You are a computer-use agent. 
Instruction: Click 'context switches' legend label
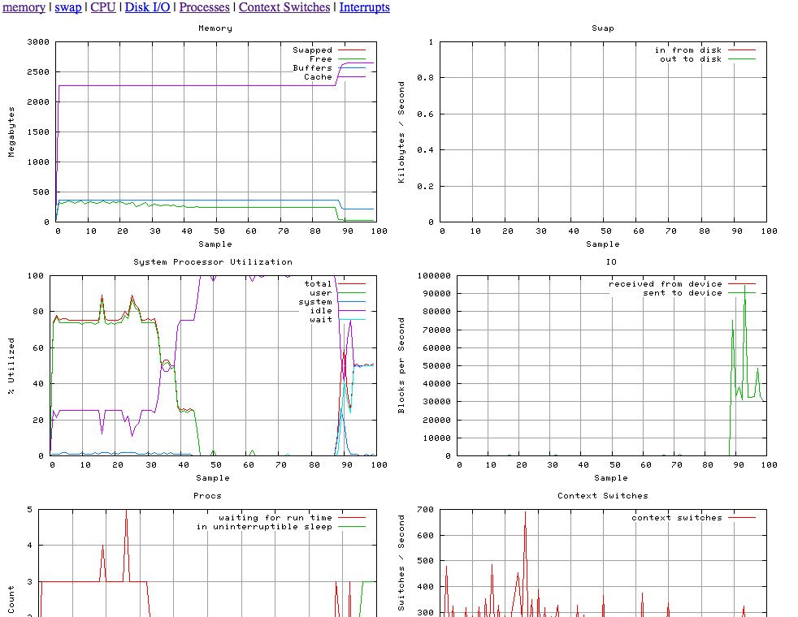coord(677,517)
